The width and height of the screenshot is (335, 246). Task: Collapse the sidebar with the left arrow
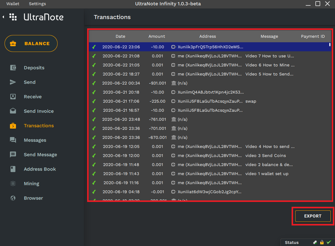3,17
